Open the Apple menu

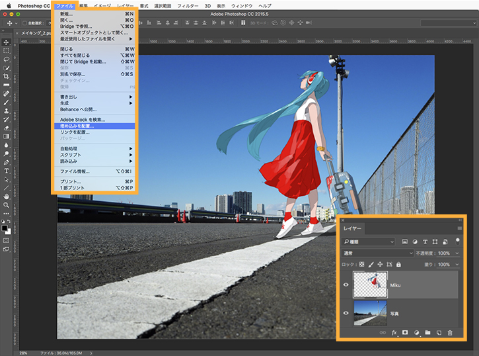[9, 6]
